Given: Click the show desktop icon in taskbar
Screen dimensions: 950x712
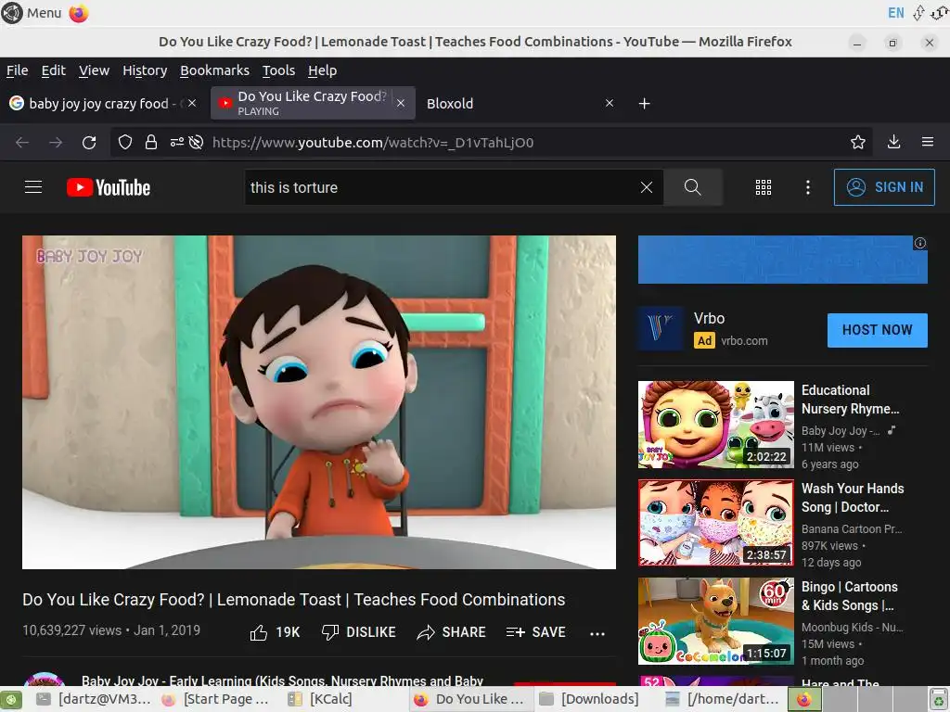Looking at the screenshot, I should pyautogui.click(x=11, y=699).
